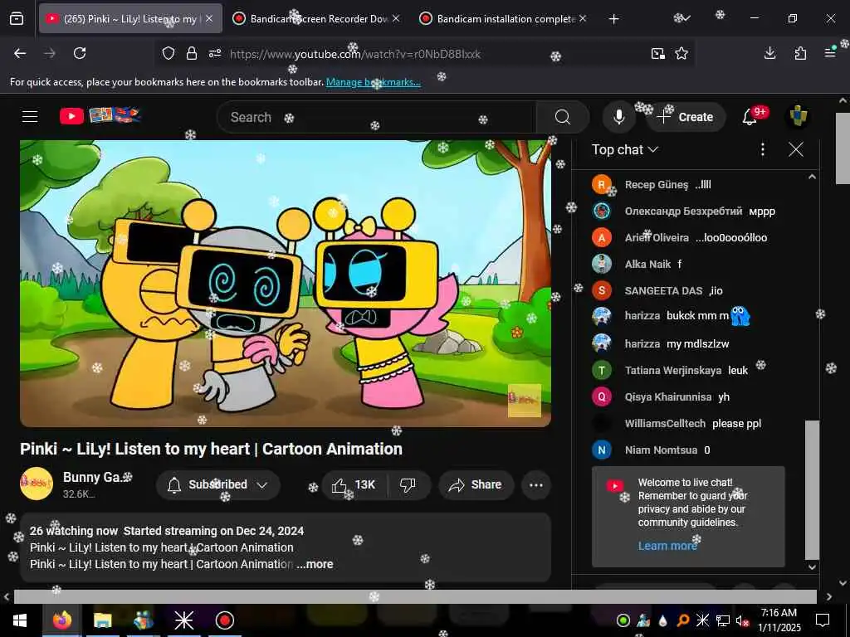Expand the Subscribed notification dropdown

point(218,484)
